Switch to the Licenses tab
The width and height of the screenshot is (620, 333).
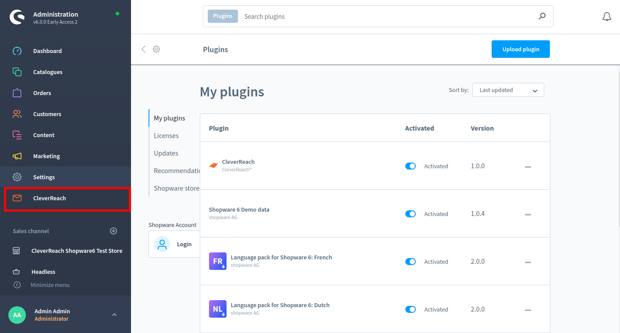(166, 136)
